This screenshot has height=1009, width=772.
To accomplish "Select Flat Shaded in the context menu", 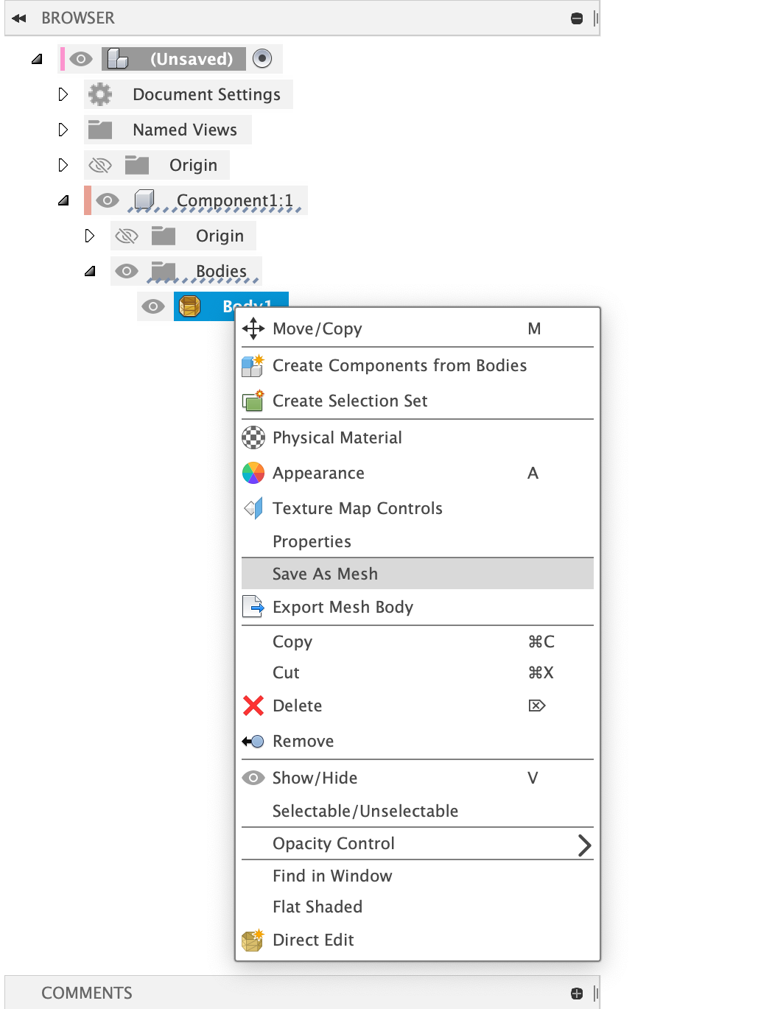I will click(x=317, y=907).
